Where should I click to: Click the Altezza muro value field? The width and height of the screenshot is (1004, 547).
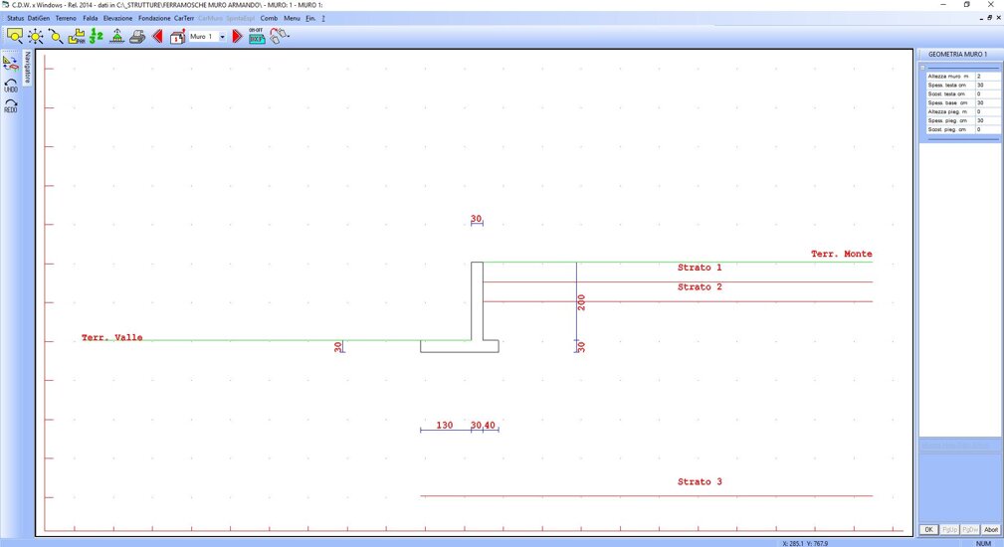pyautogui.click(x=987, y=77)
